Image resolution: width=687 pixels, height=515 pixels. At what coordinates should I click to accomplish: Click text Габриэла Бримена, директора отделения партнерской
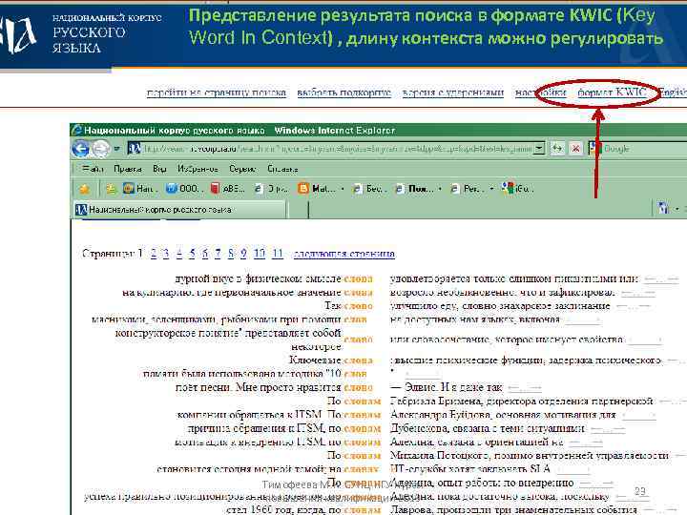pyautogui.click(x=521, y=402)
